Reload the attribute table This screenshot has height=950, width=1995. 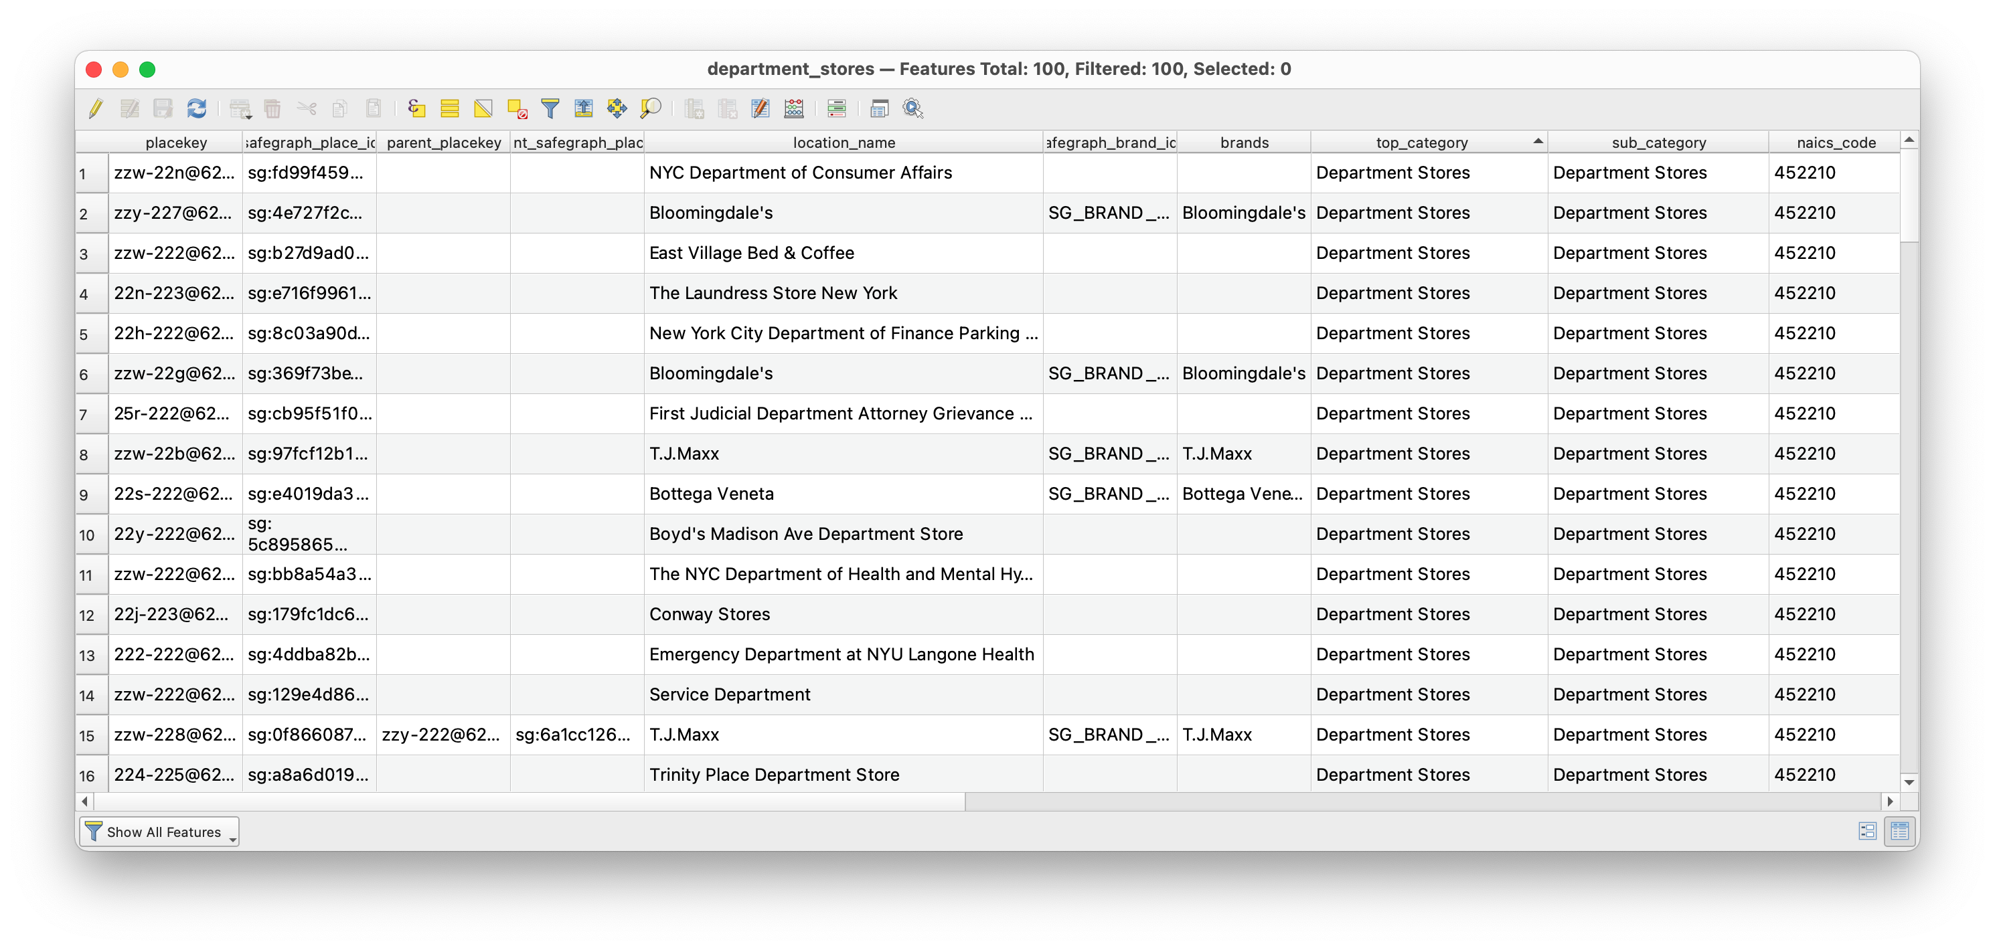point(197,108)
